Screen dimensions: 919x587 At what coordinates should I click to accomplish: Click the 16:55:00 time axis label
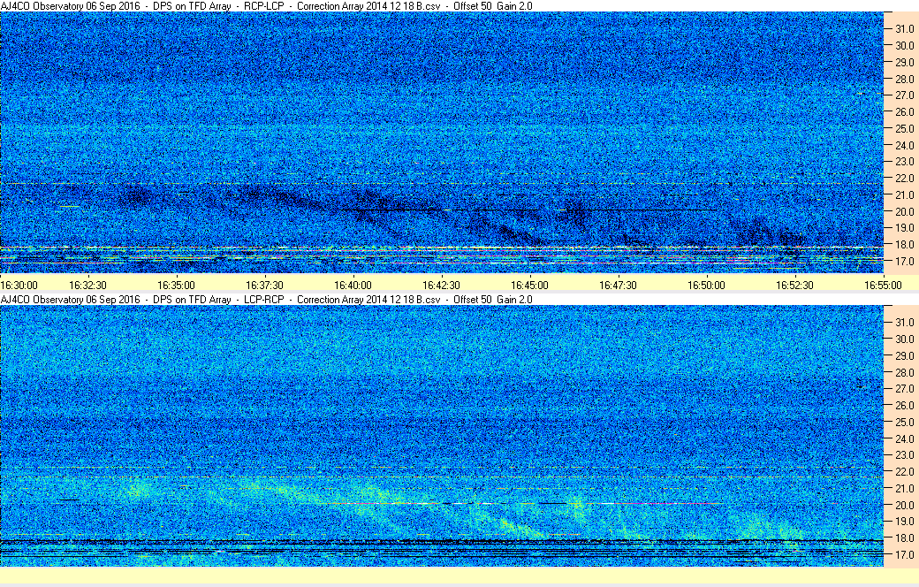[x=883, y=286]
